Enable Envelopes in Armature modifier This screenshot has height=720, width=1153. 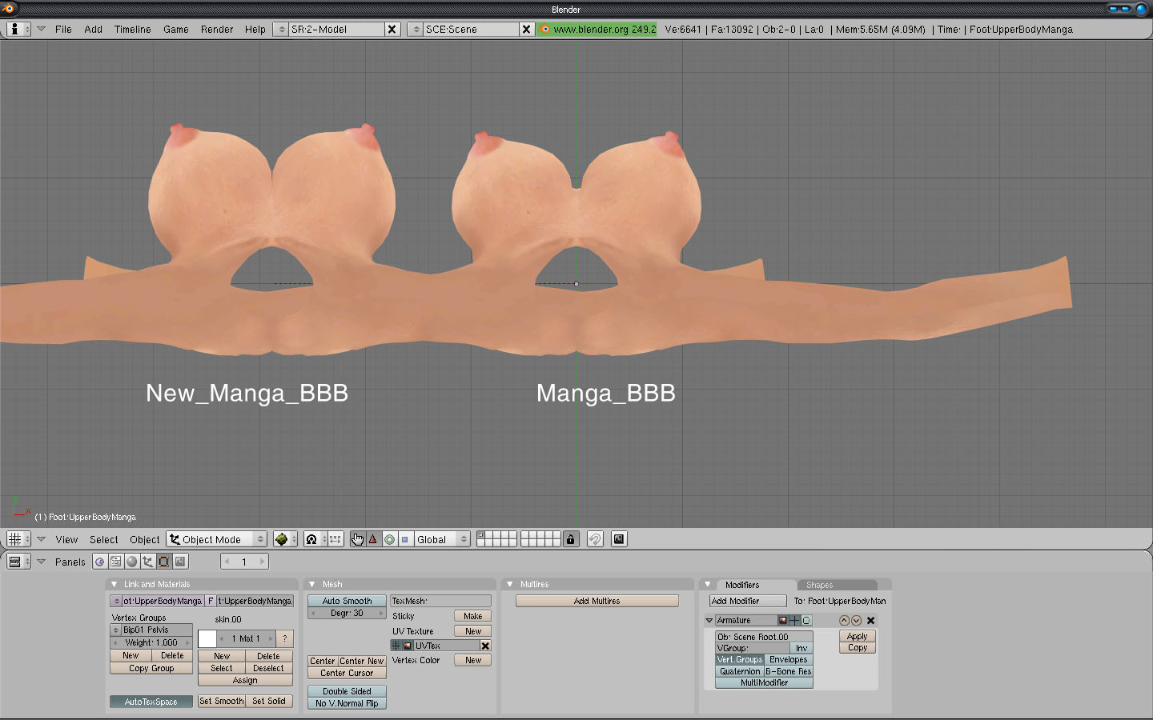[788, 660]
